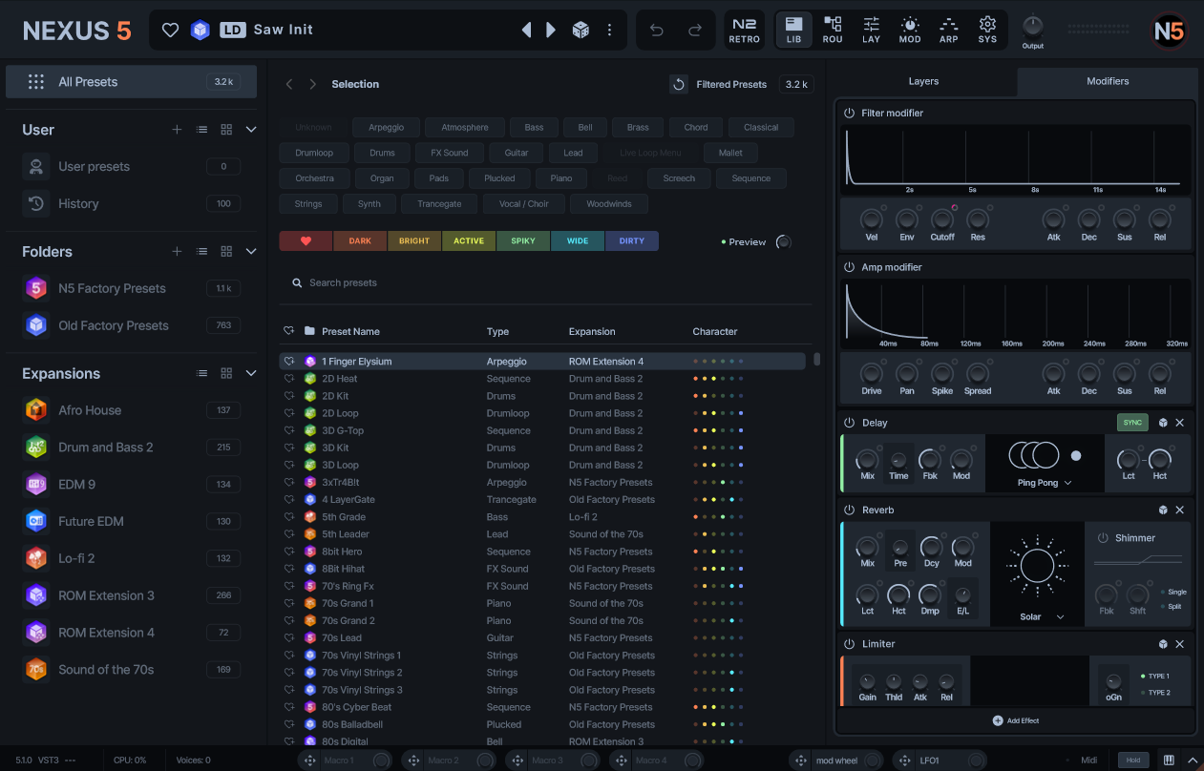
Task: Add a new folder plus icon
Action: coord(177,252)
